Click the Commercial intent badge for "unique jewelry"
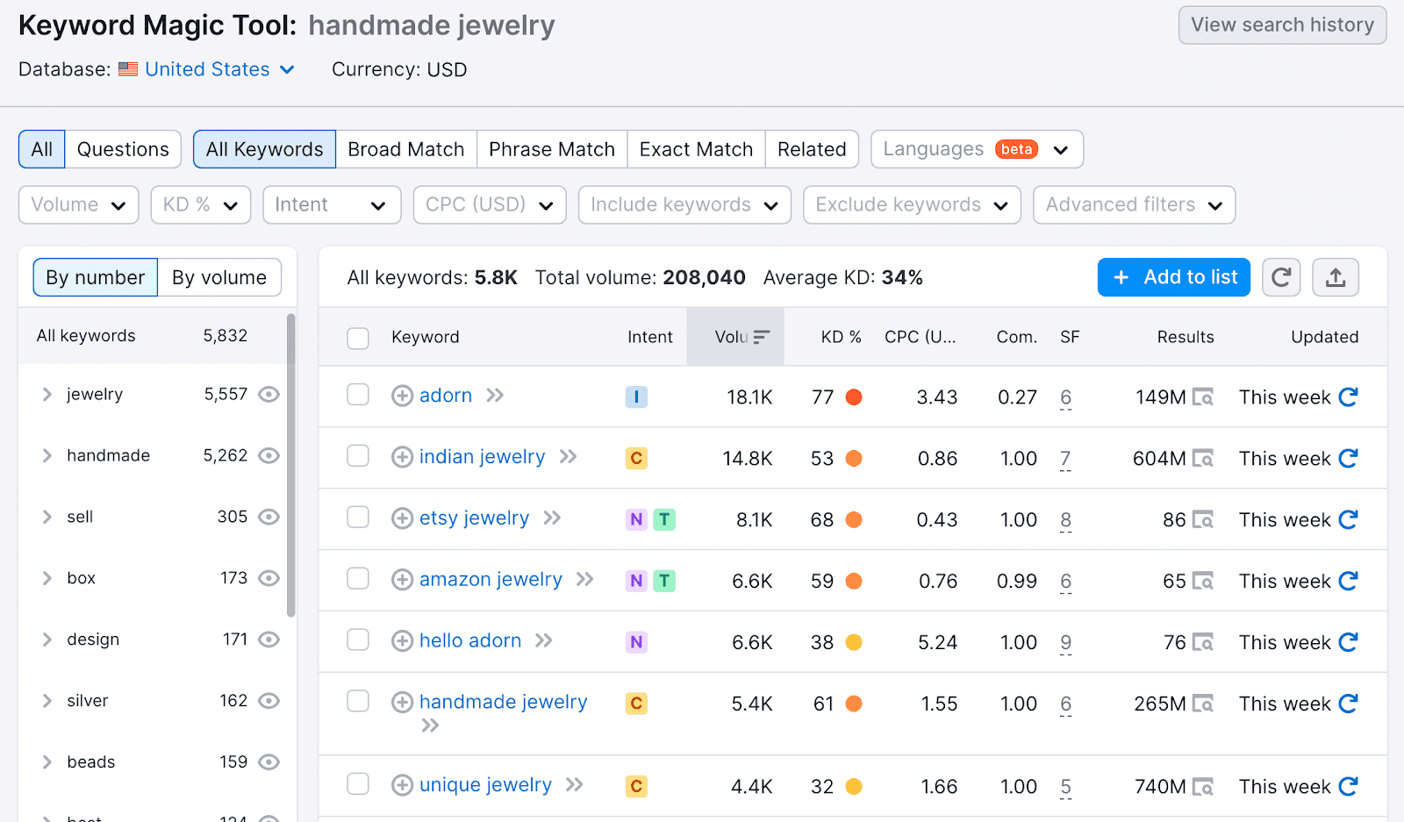Viewport: 1404px width, 822px height. point(636,786)
